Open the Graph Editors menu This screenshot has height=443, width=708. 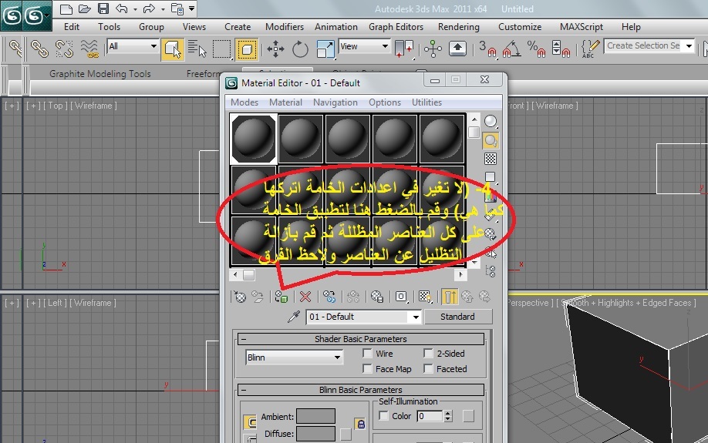click(396, 27)
